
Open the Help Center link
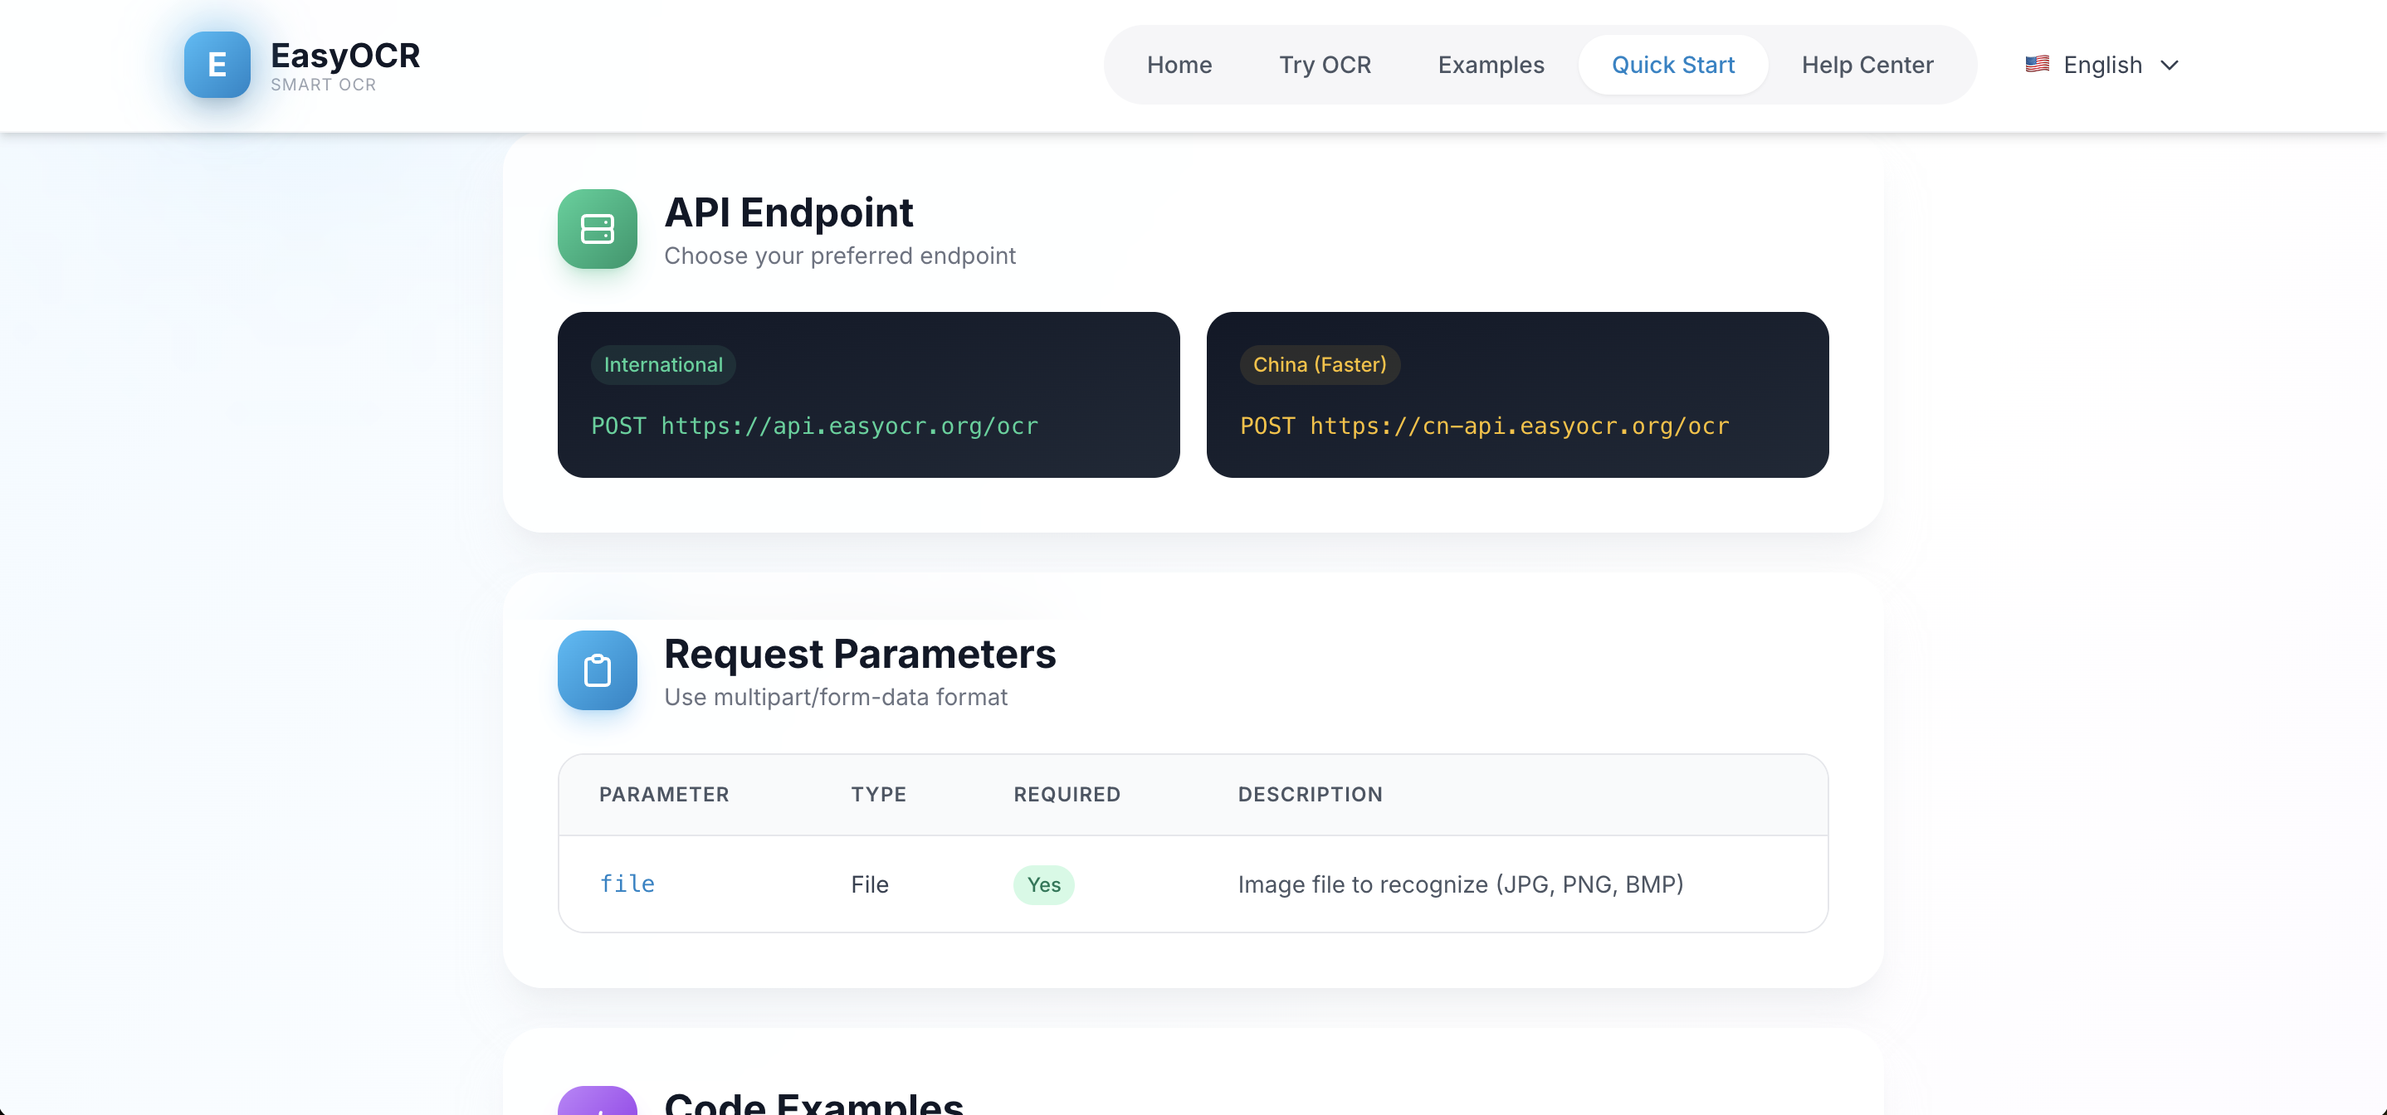[x=1867, y=65]
